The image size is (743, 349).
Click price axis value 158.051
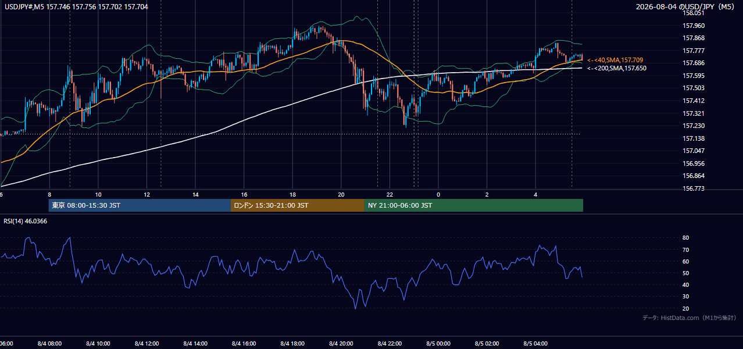(694, 13)
